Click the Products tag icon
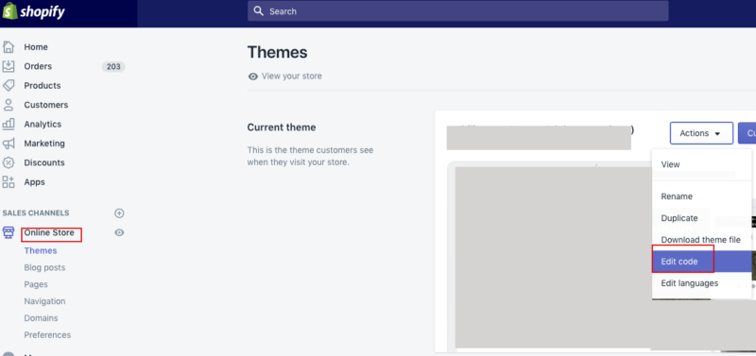 point(9,85)
